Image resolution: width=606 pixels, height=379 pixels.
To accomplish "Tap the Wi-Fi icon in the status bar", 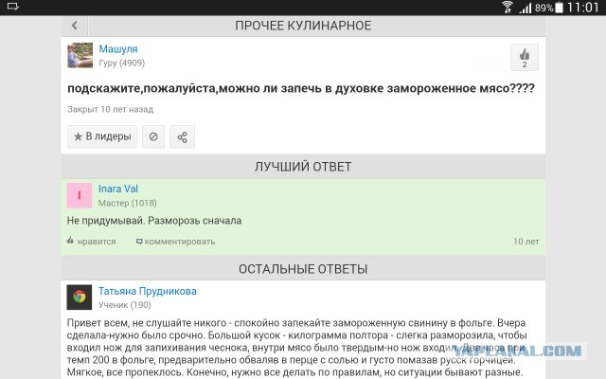I will tap(508, 7).
